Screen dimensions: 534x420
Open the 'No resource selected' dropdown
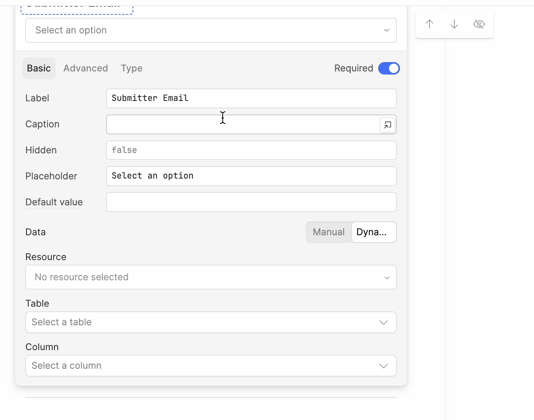click(211, 277)
